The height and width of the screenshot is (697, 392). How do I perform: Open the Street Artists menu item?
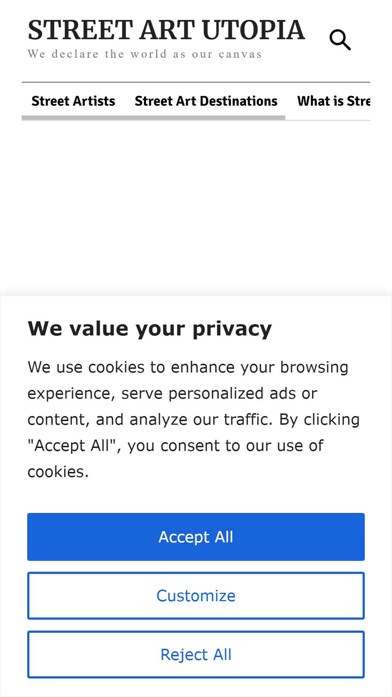[73, 101]
